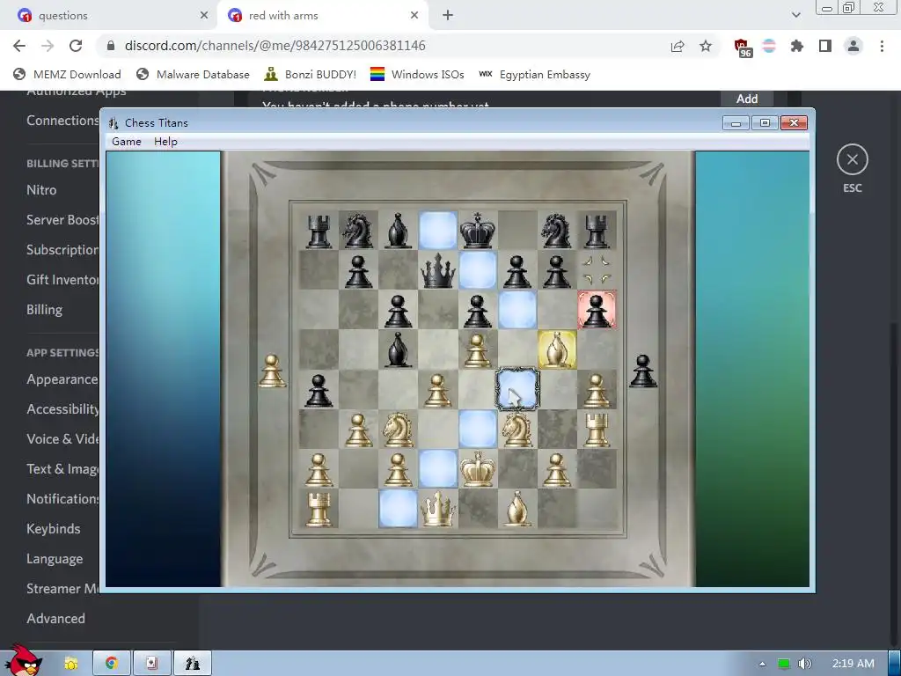Click the white queen piece
The width and height of the screenshot is (901, 676).
click(438, 509)
